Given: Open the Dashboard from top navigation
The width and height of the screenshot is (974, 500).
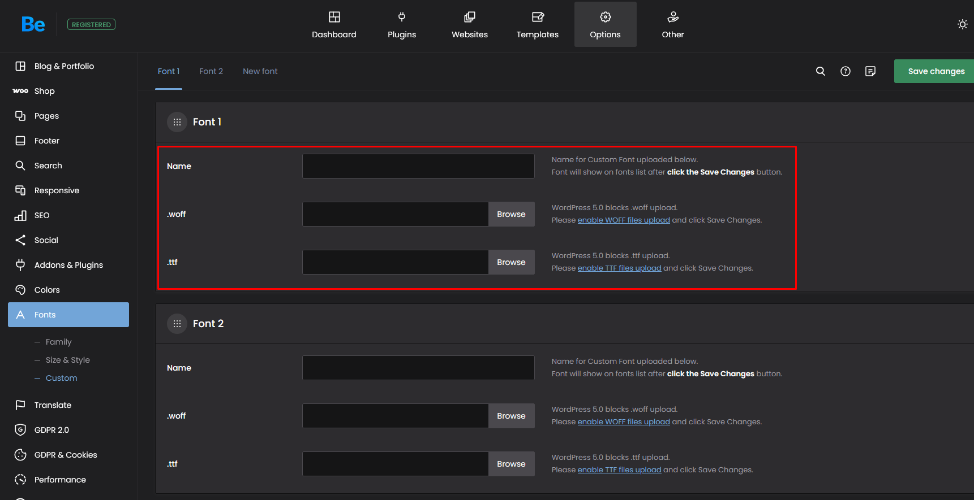Looking at the screenshot, I should coord(334,25).
